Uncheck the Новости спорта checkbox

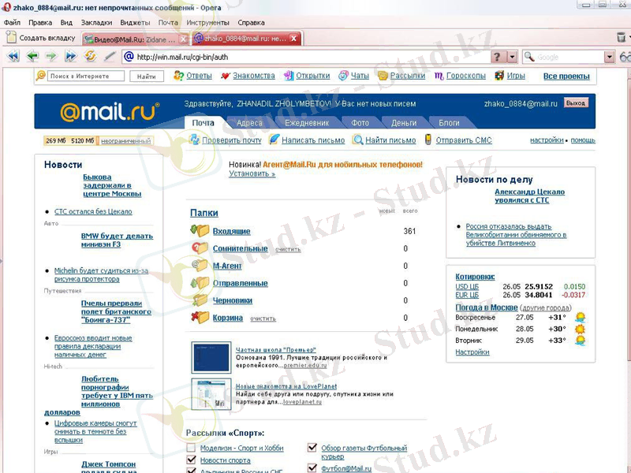pyautogui.click(x=191, y=460)
